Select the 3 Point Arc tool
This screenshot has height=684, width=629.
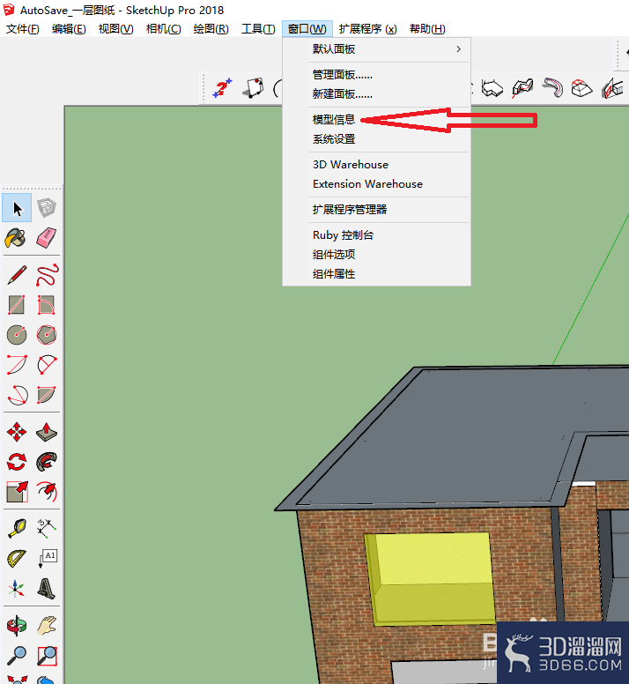point(18,395)
